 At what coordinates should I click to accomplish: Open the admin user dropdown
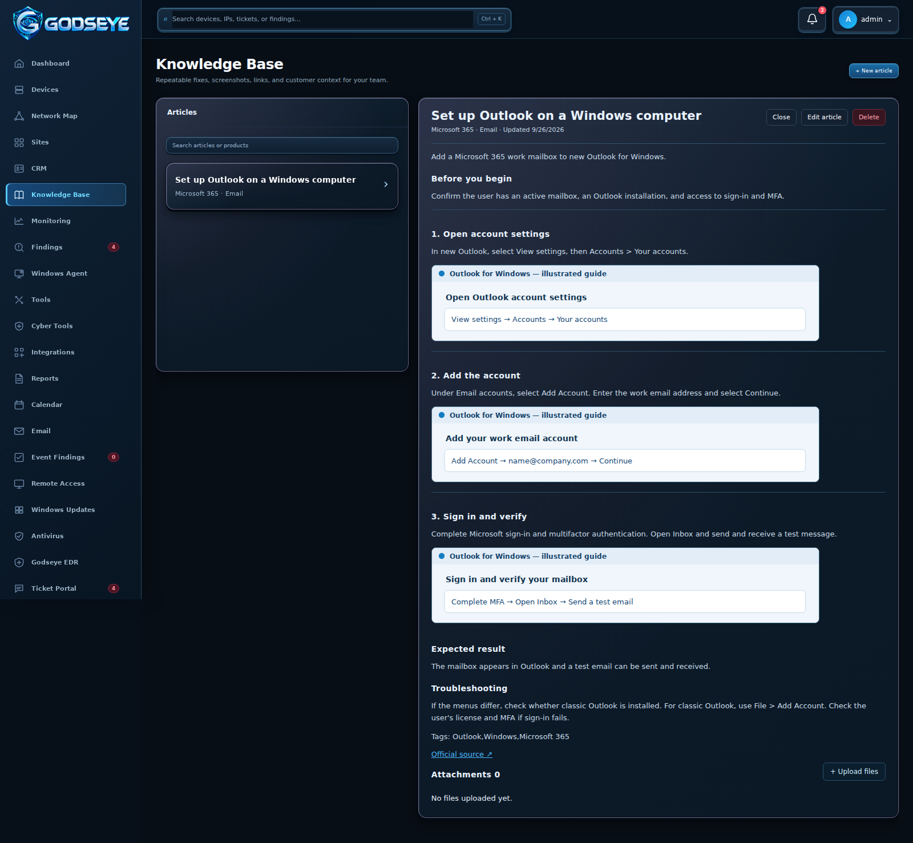[x=866, y=19]
